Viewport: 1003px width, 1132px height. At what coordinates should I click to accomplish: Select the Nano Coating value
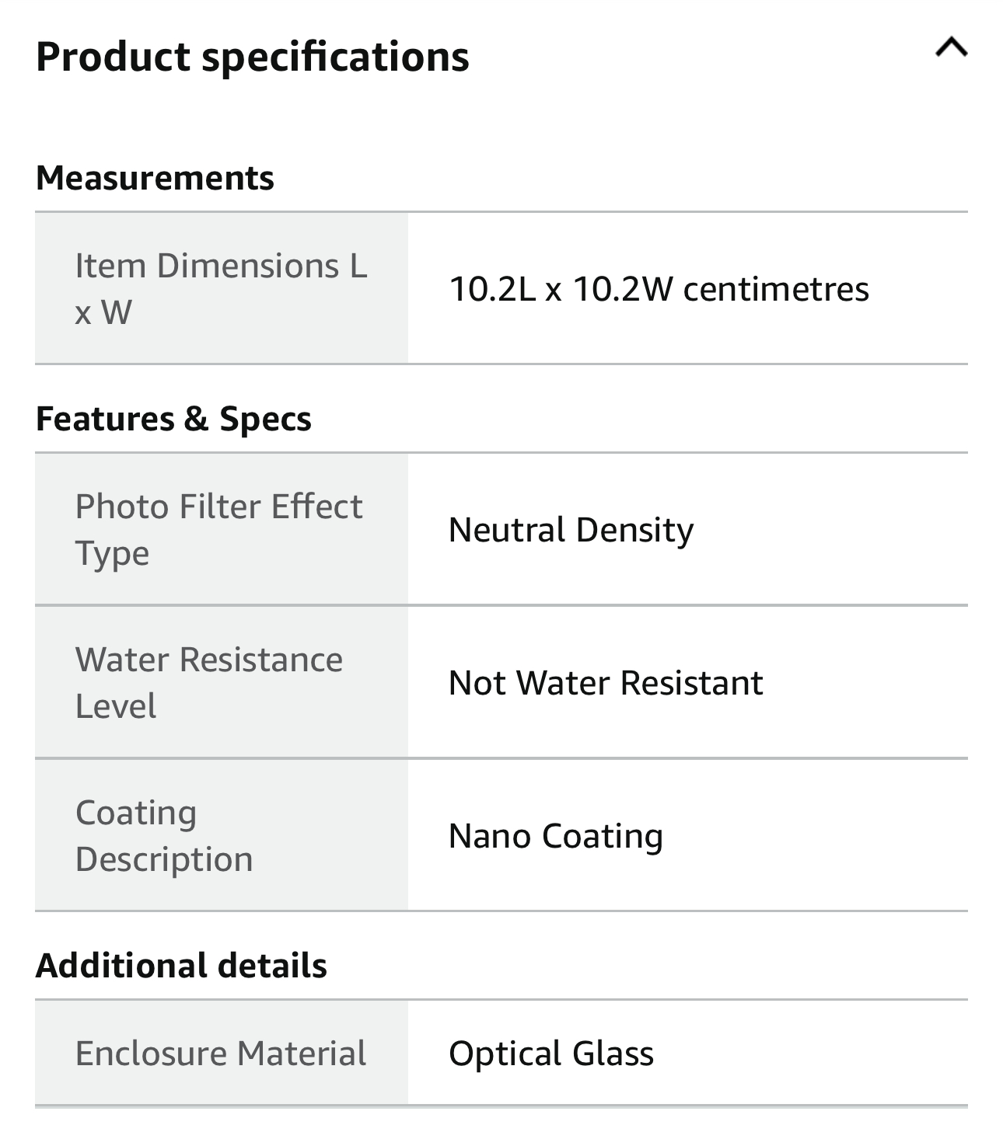click(555, 836)
